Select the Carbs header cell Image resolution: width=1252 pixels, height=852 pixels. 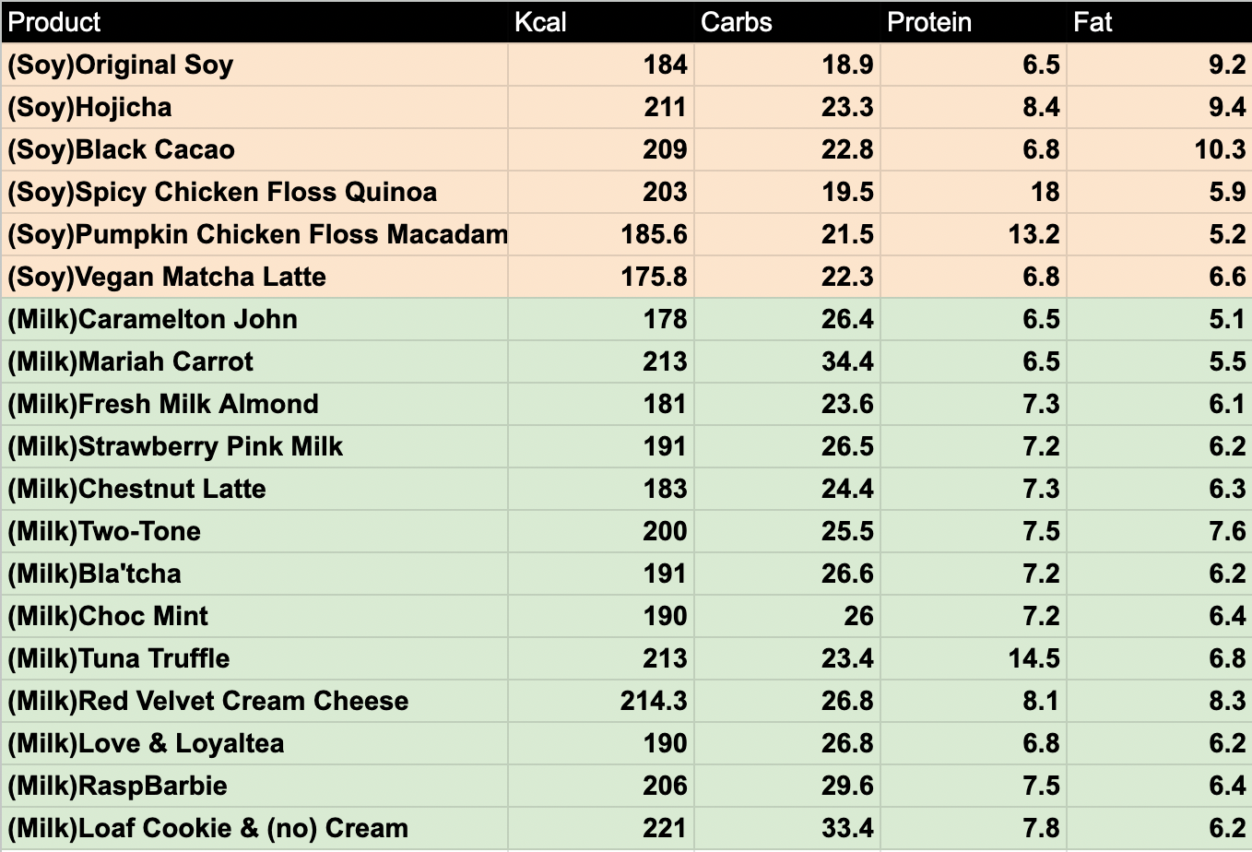[786, 22]
